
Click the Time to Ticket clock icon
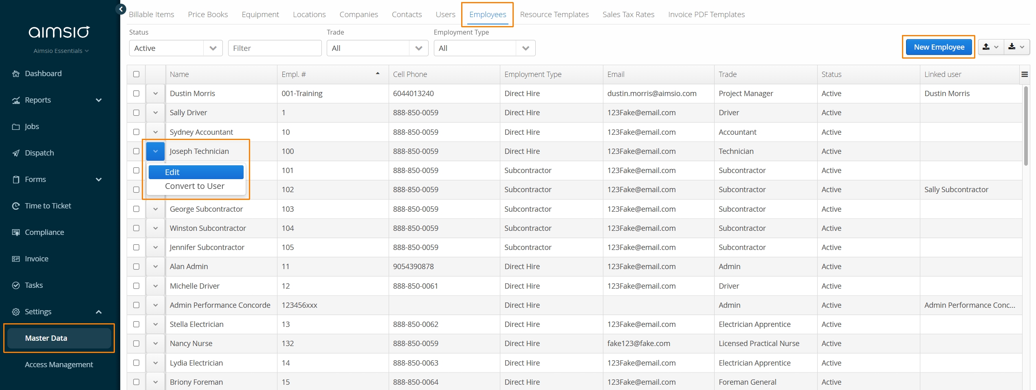click(x=16, y=206)
